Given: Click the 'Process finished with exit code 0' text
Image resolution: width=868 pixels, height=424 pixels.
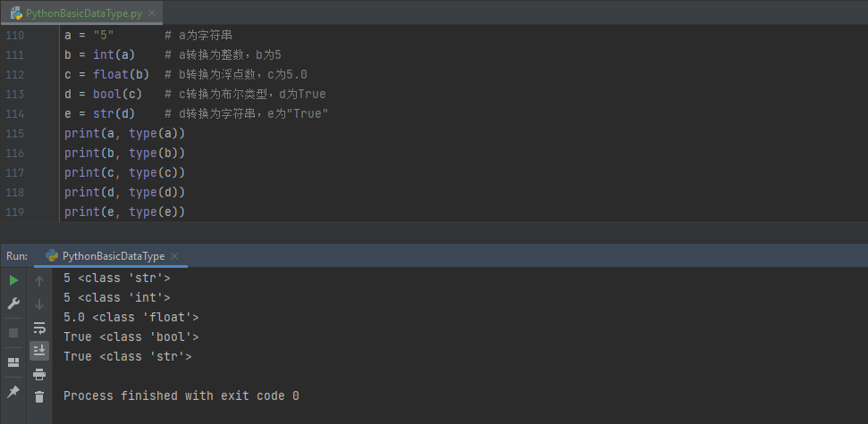Looking at the screenshot, I should 181,395.
